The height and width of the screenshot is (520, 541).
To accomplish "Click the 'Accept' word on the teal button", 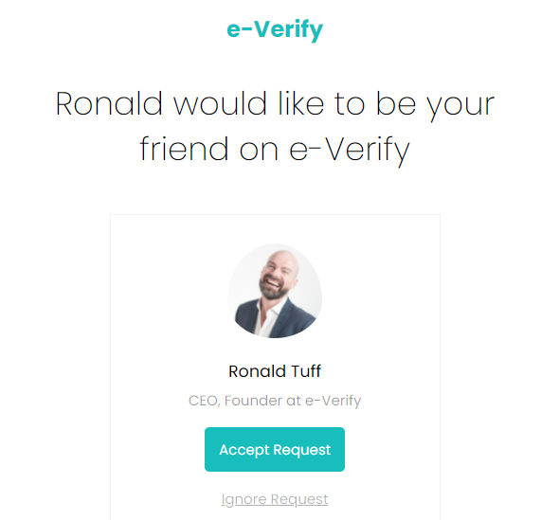I will (x=244, y=450).
